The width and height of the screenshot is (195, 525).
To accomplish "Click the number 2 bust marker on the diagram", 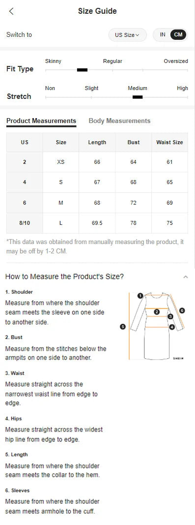I will coord(157,312).
